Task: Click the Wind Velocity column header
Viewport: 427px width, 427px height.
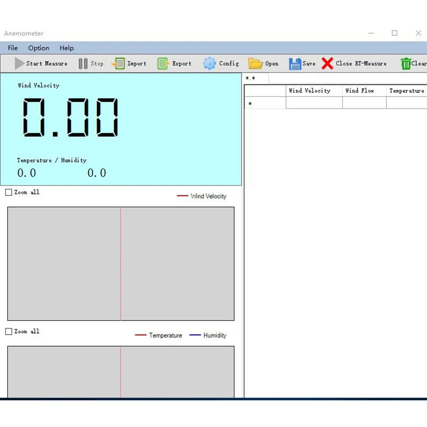Action: coord(314,90)
